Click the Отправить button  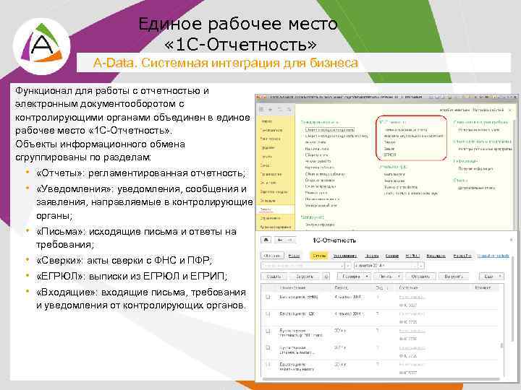420,276
